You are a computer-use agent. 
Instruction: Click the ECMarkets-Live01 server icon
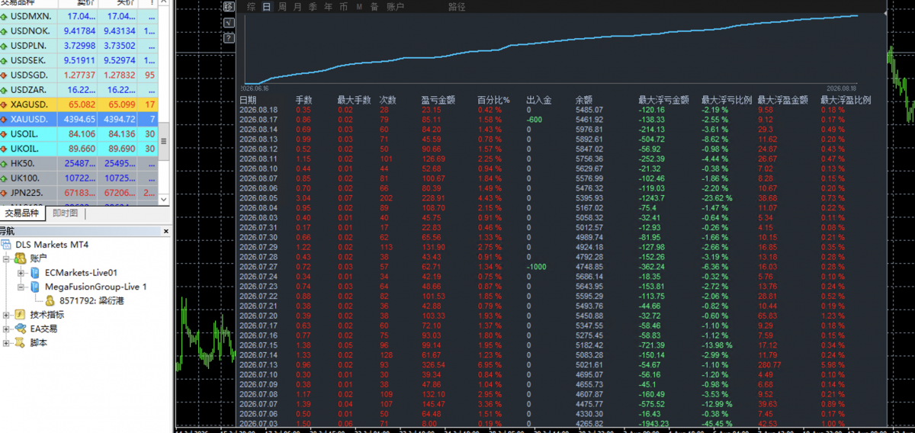point(35,272)
